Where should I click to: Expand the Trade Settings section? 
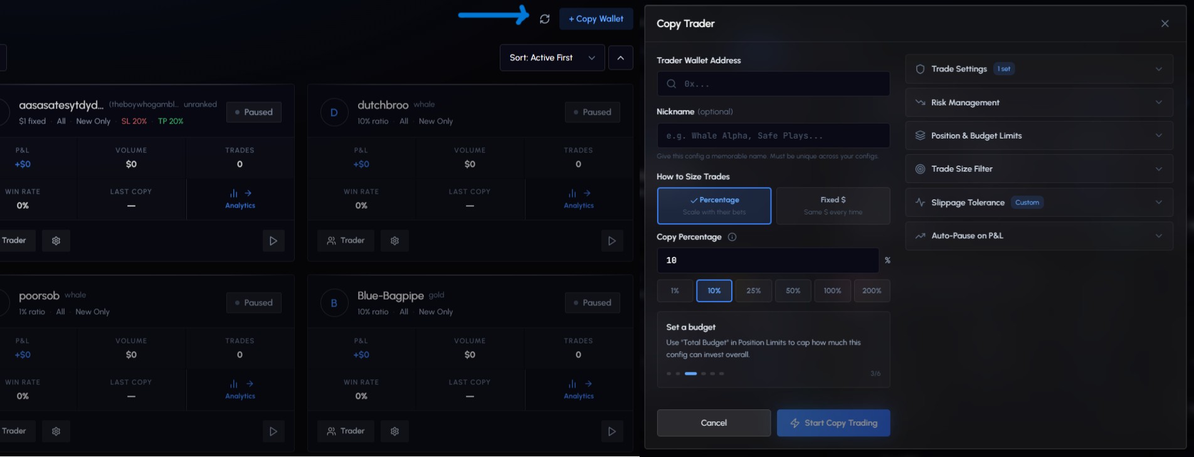pos(1038,69)
